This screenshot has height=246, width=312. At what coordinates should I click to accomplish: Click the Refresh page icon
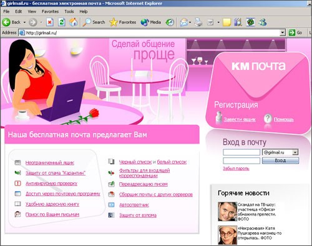[62, 22]
